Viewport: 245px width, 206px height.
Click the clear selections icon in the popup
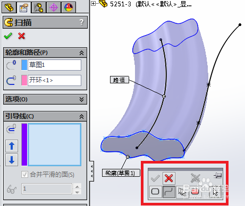tap(196, 178)
